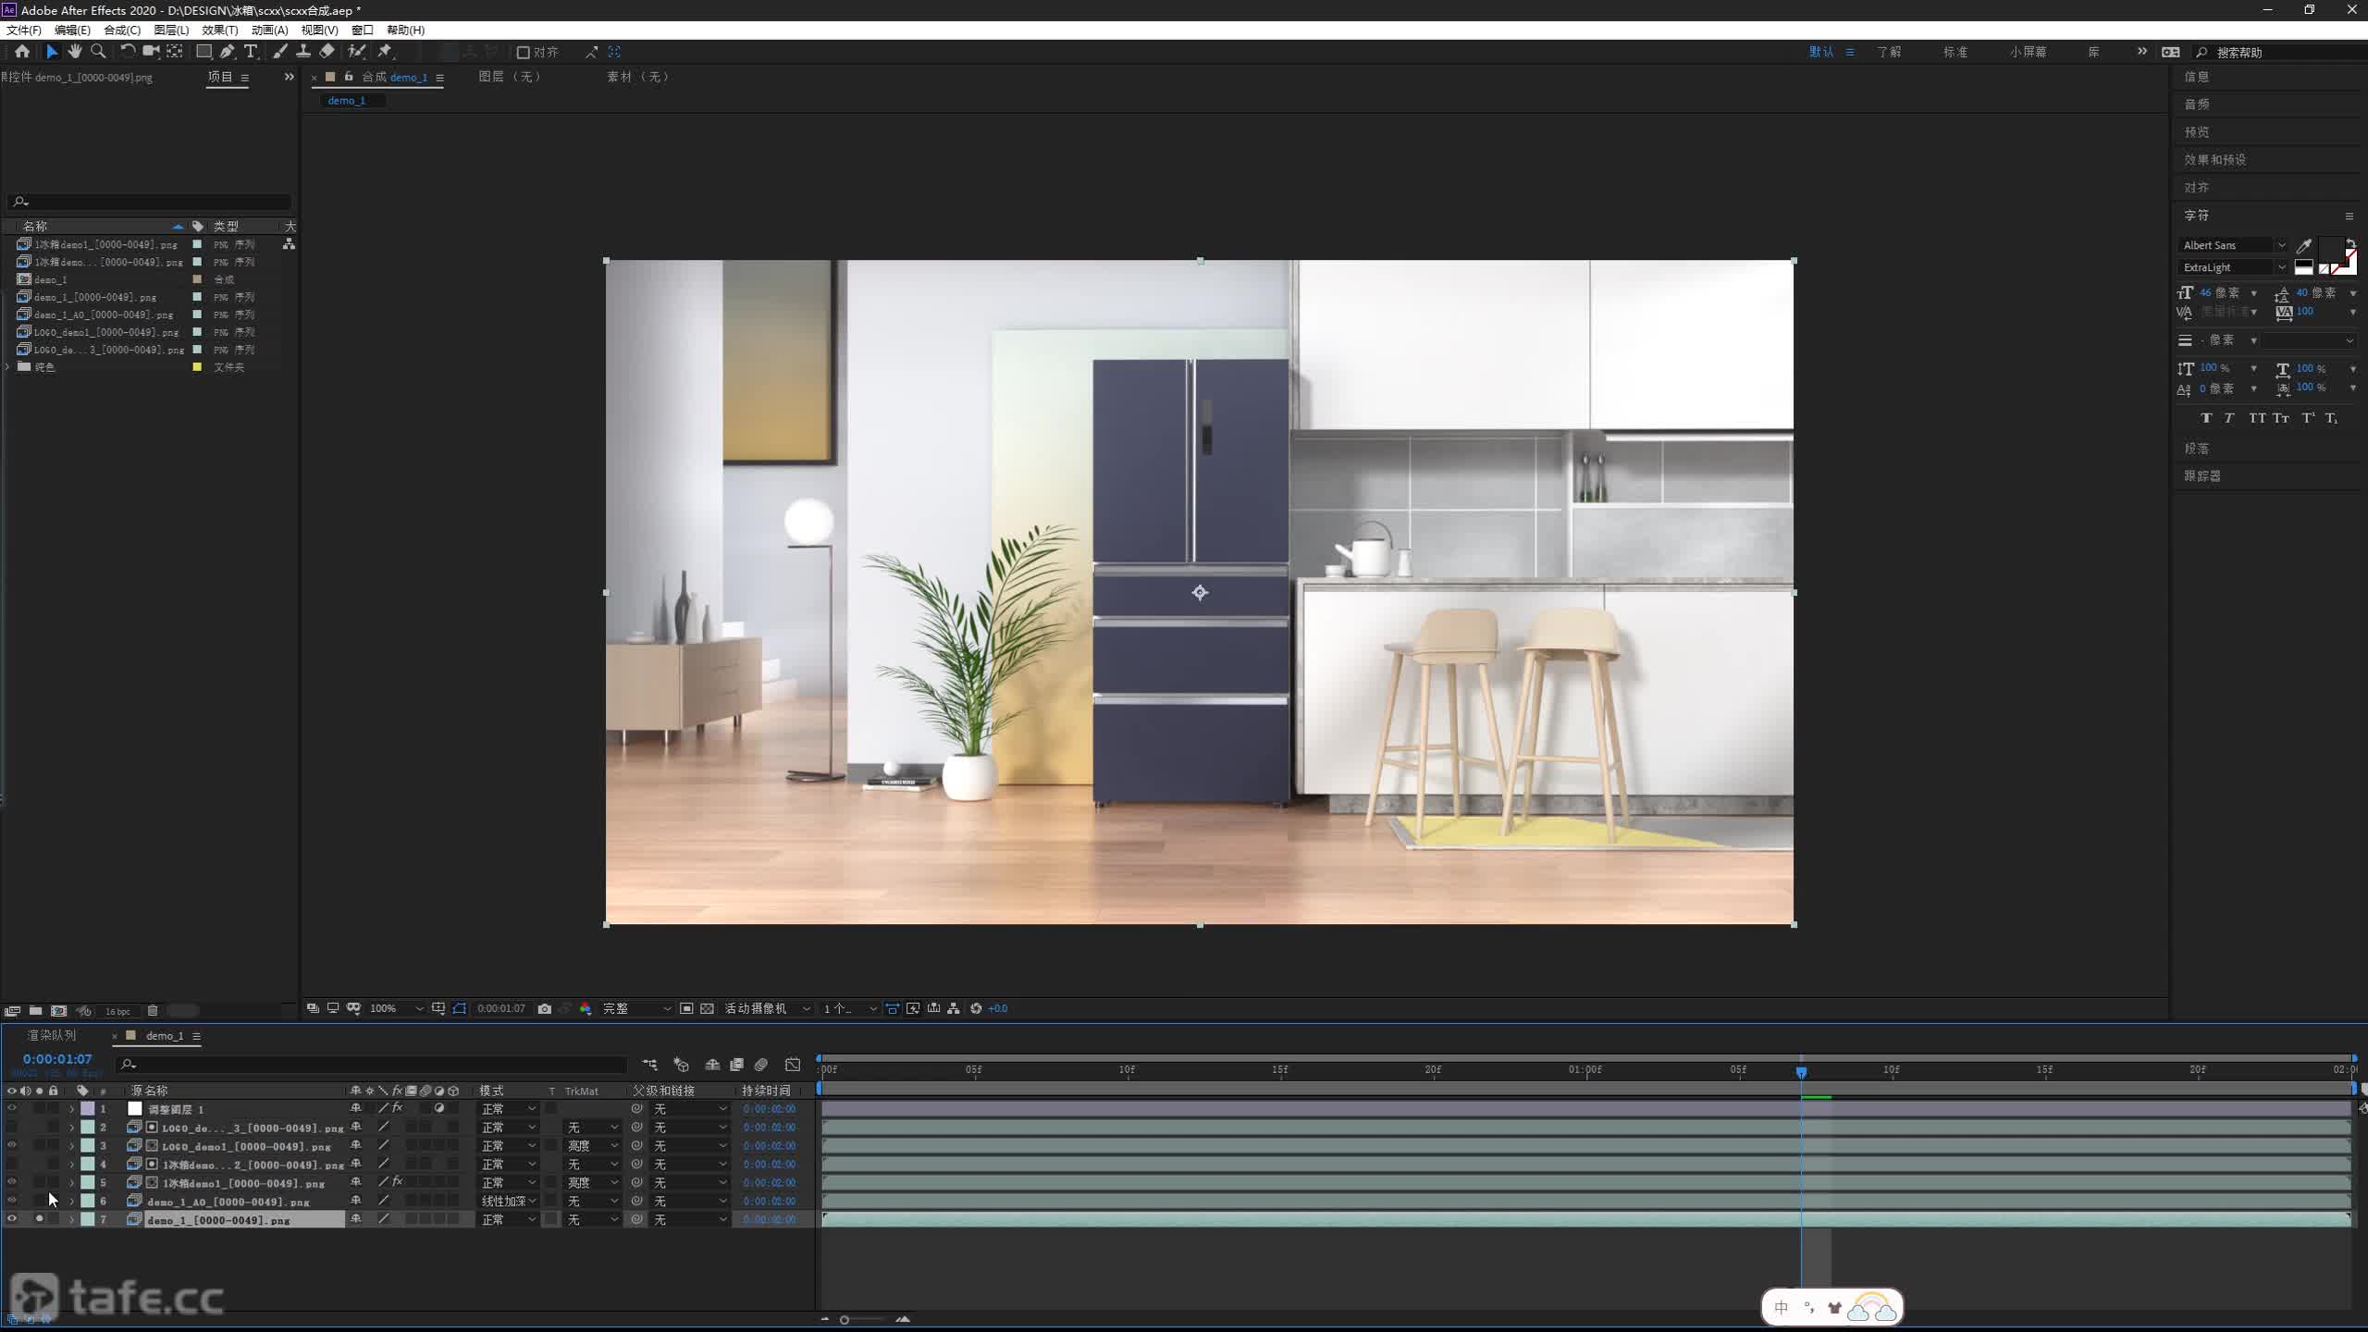Hide layer 3 LOGO_demo1 eye

[12, 1145]
